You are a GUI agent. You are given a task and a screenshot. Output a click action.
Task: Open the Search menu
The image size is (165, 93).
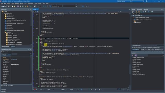click(9, 4)
